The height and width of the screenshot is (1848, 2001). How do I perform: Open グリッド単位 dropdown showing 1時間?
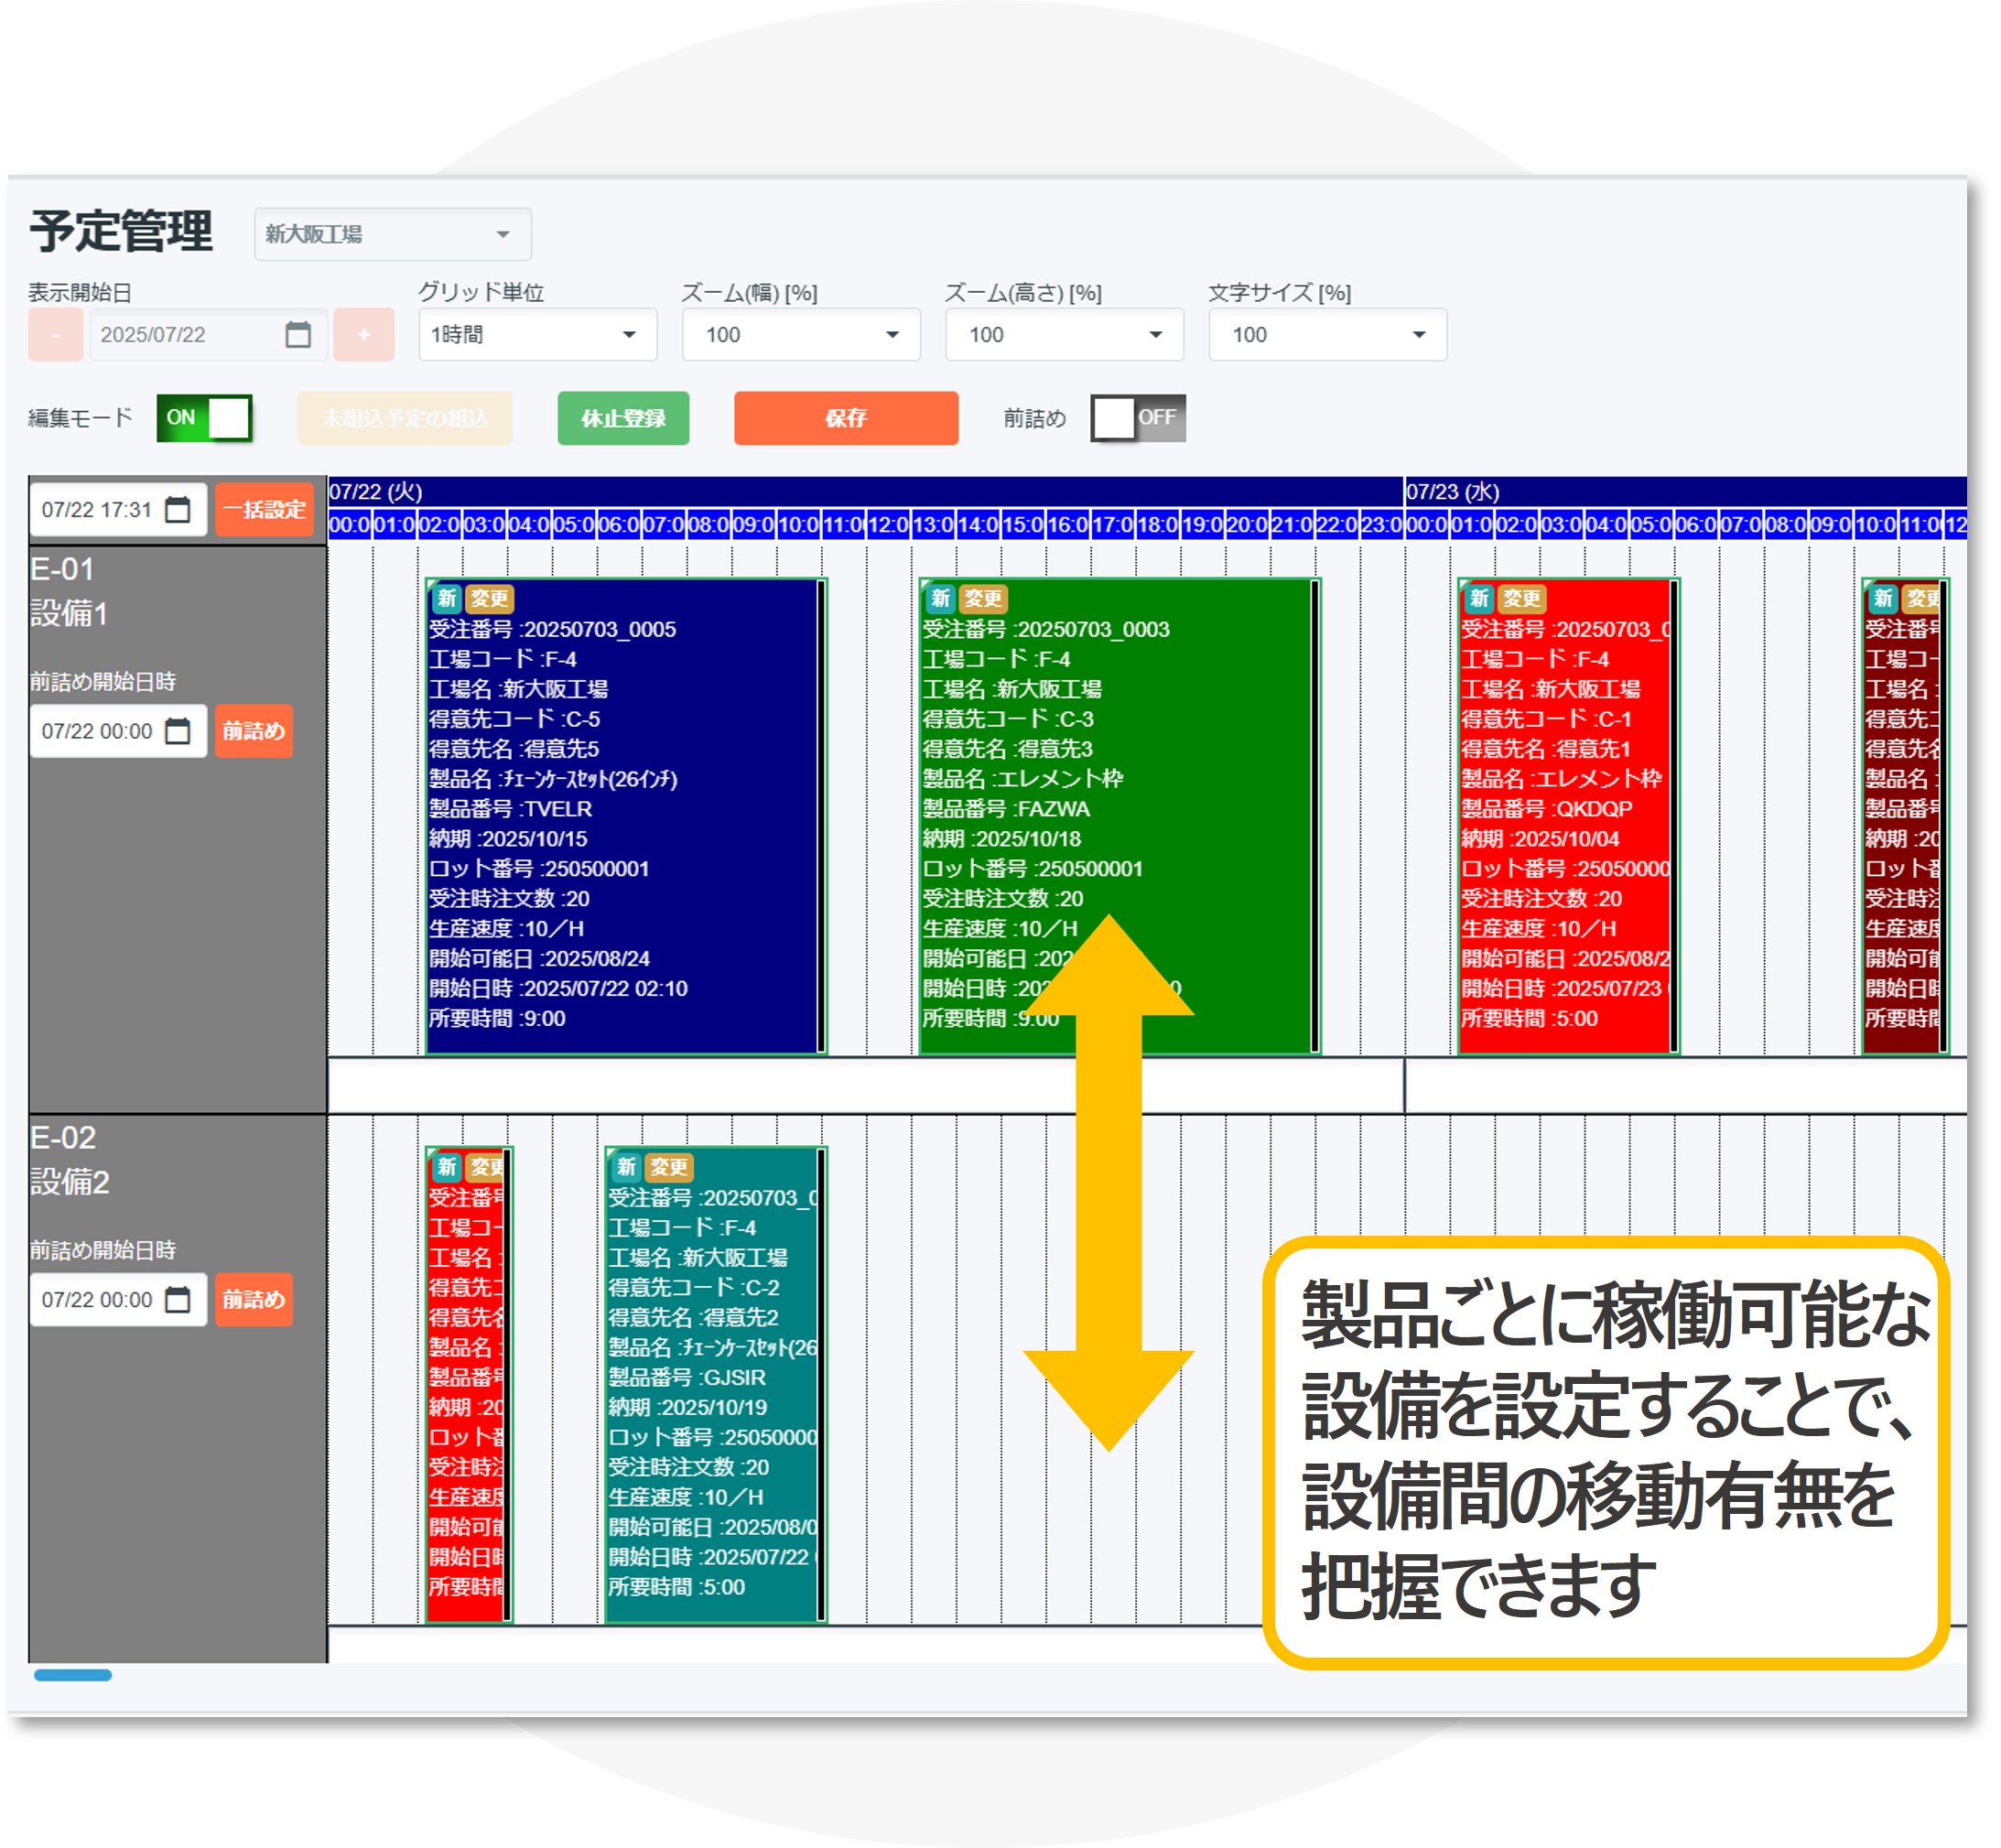point(538,334)
